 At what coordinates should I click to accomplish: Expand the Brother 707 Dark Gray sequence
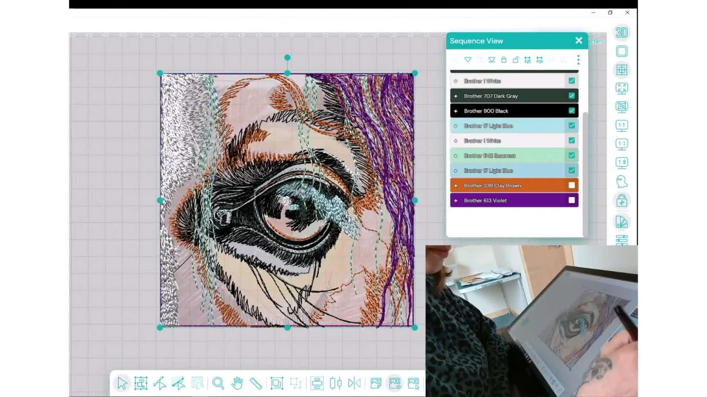(x=456, y=96)
